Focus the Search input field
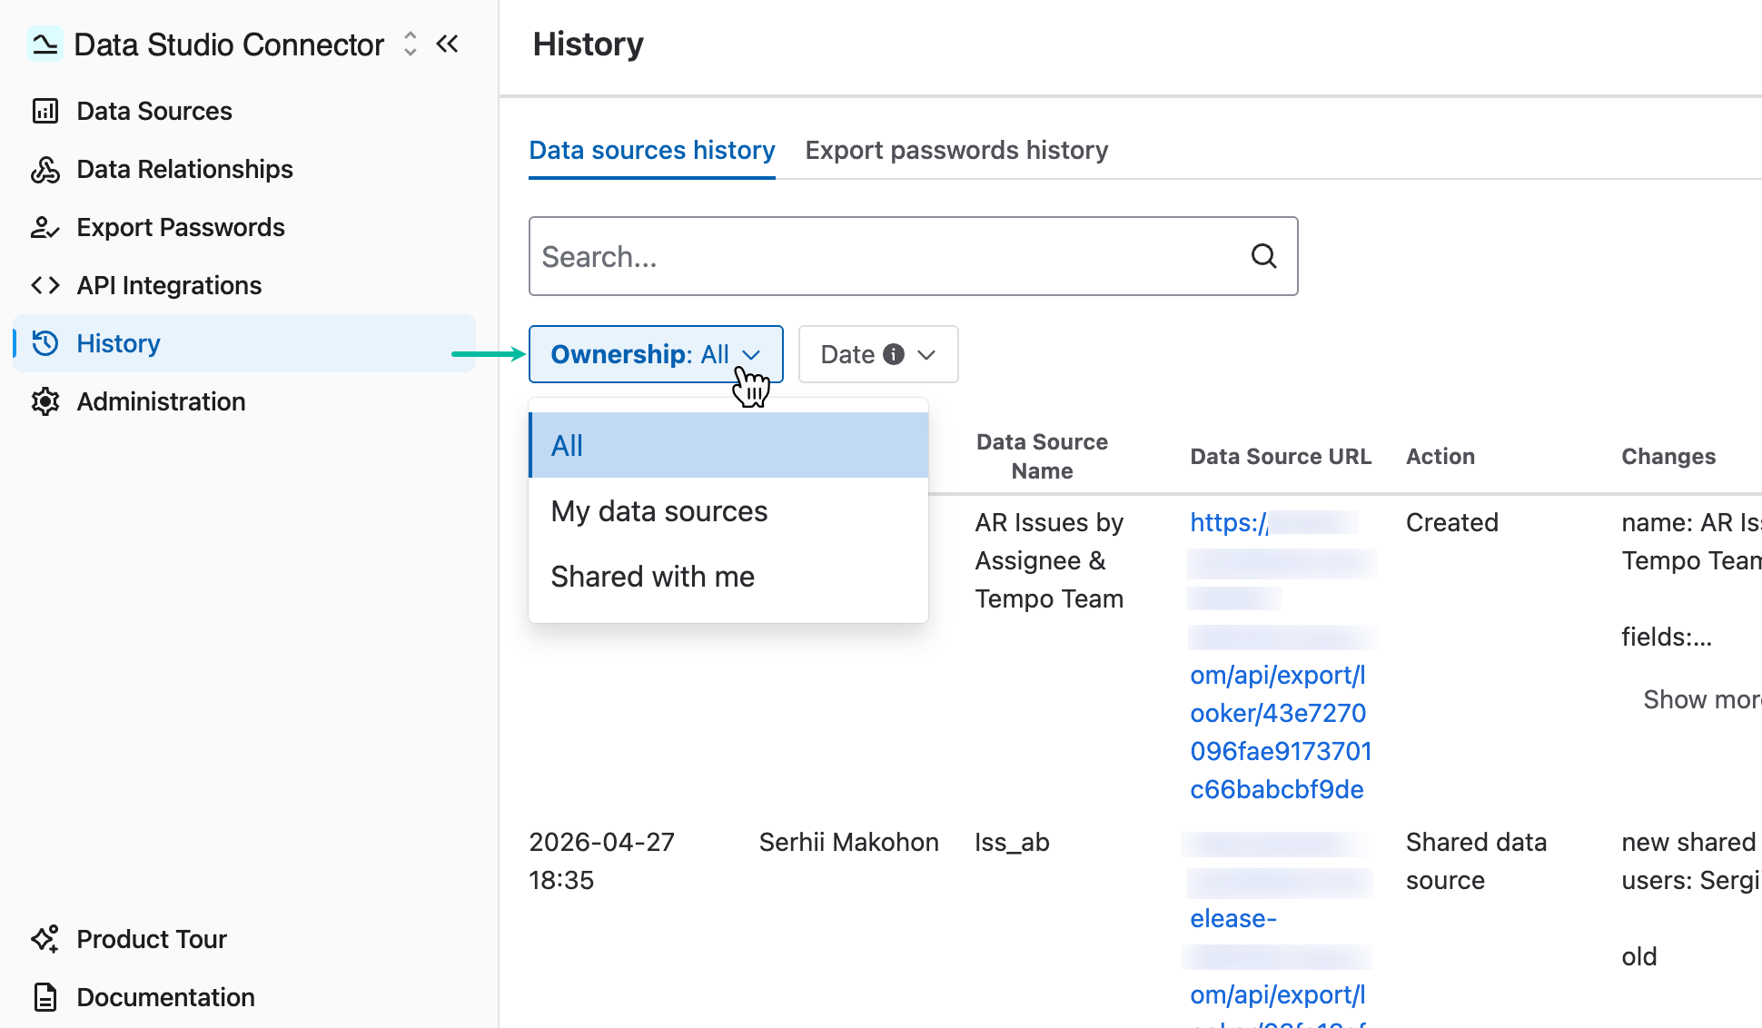Viewport: 1762px width, 1028px height. (x=913, y=256)
